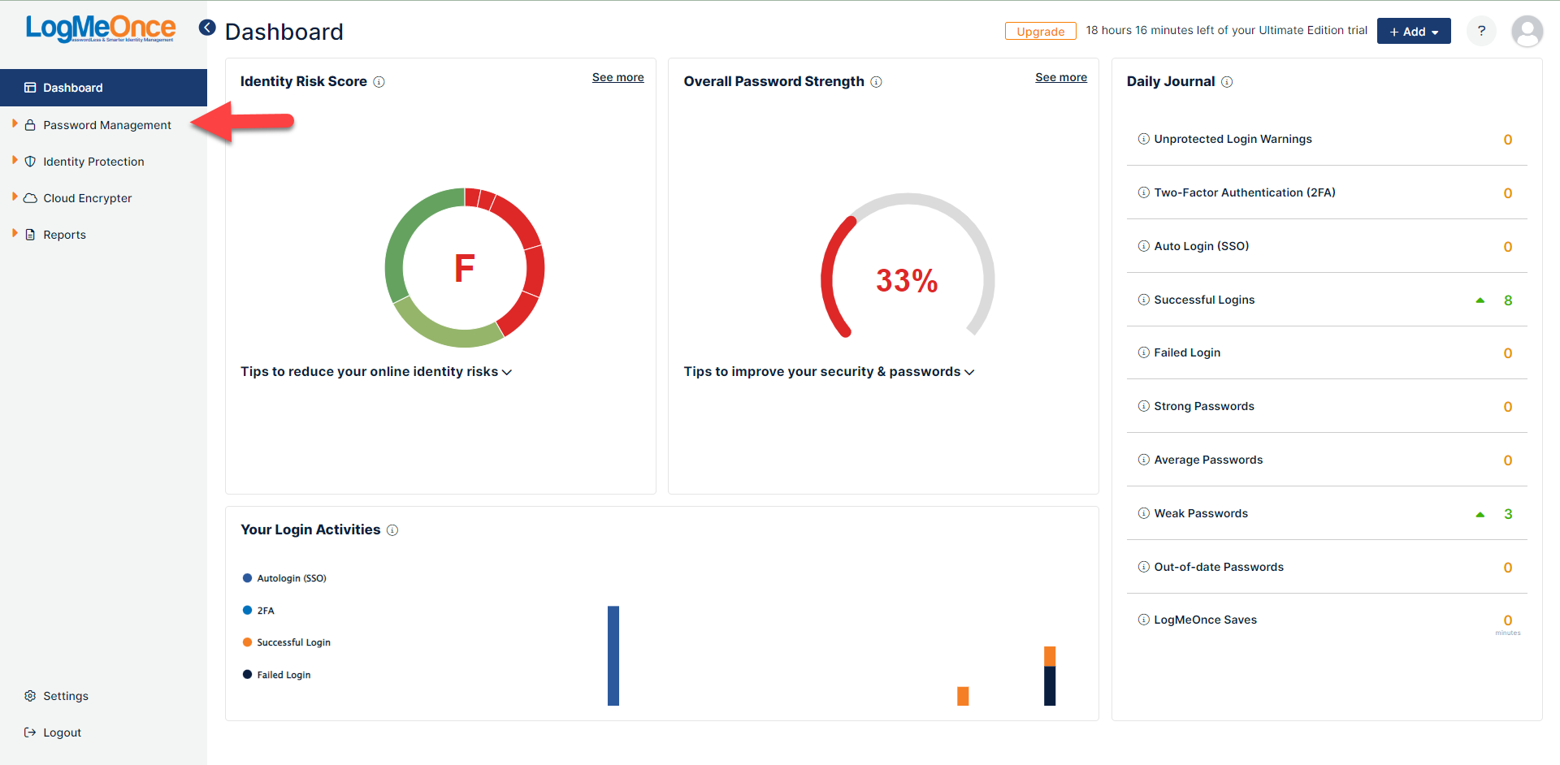Click info icon beside Failed Login
This screenshot has height=765, width=1560.
click(x=1144, y=352)
